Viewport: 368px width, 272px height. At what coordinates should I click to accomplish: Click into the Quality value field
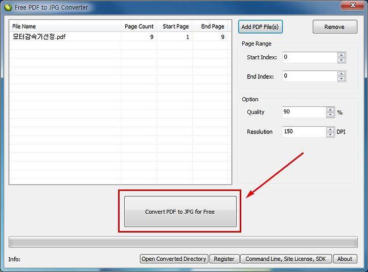pyautogui.click(x=304, y=112)
